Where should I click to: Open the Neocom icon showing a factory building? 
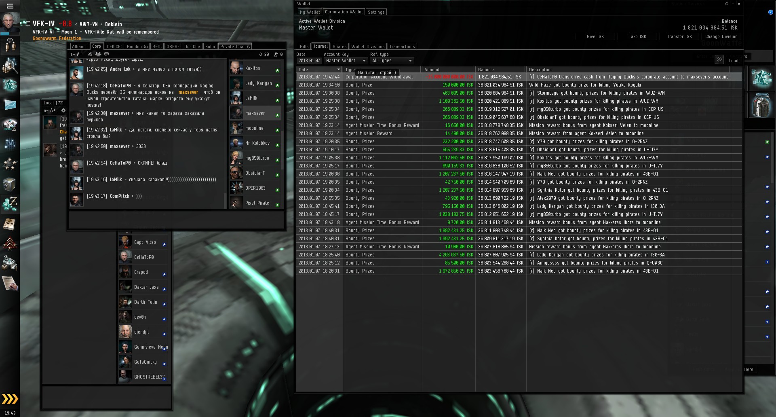pos(10,263)
